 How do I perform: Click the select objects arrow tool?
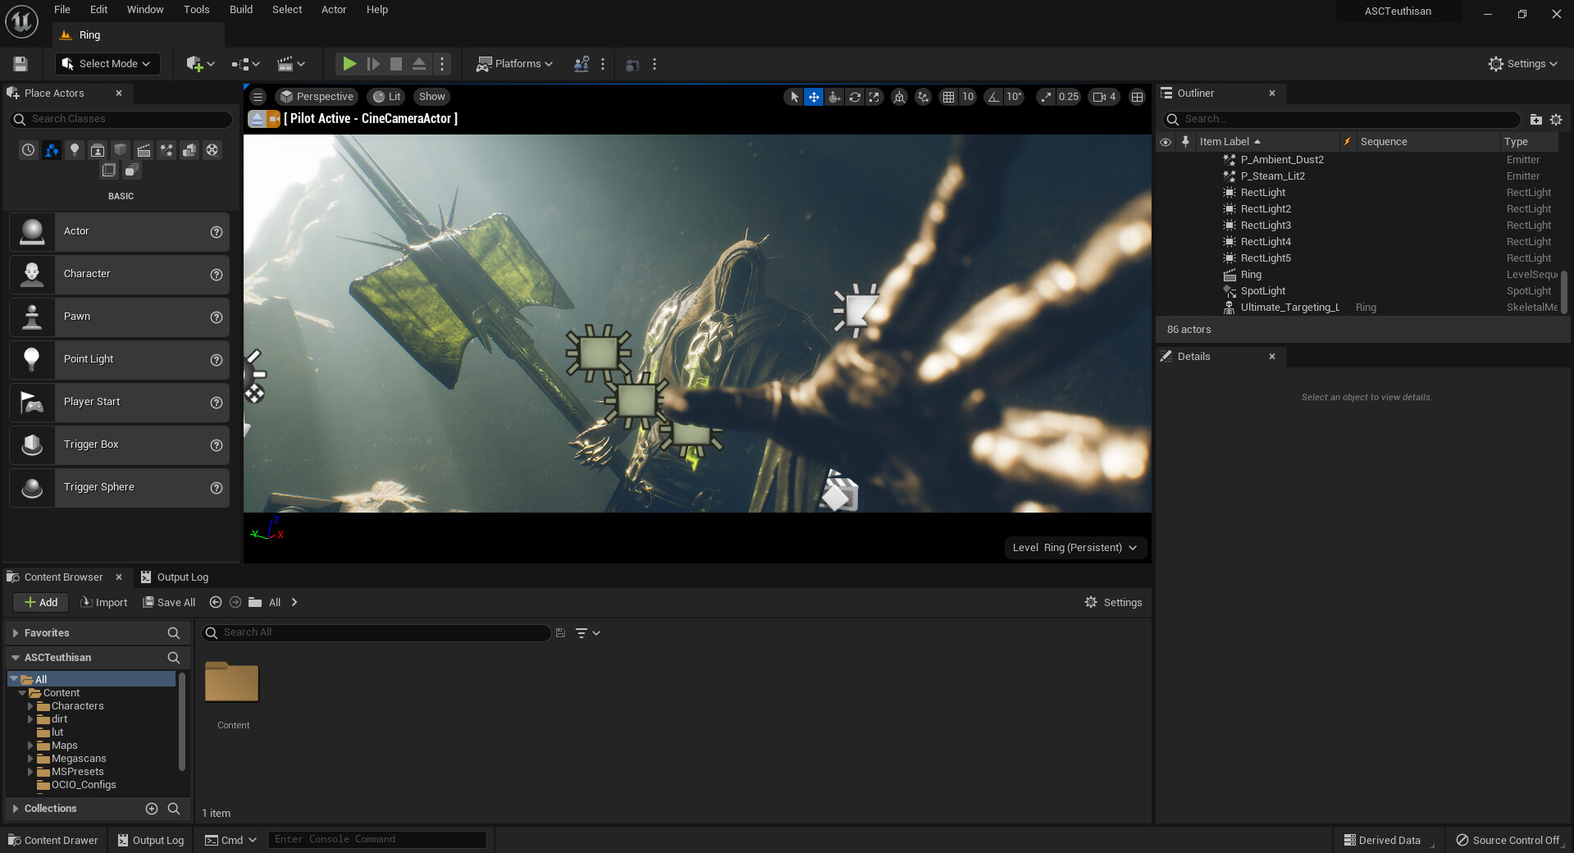pyautogui.click(x=793, y=97)
